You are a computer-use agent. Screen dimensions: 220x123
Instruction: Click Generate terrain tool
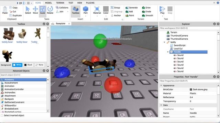131,8
